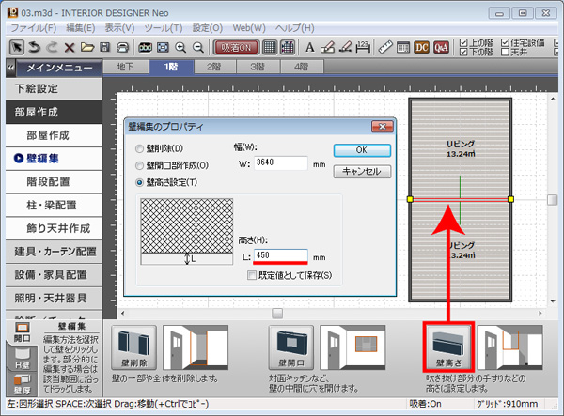Click the open folder icon
The height and width of the screenshot is (416, 564).
[x=86, y=47]
